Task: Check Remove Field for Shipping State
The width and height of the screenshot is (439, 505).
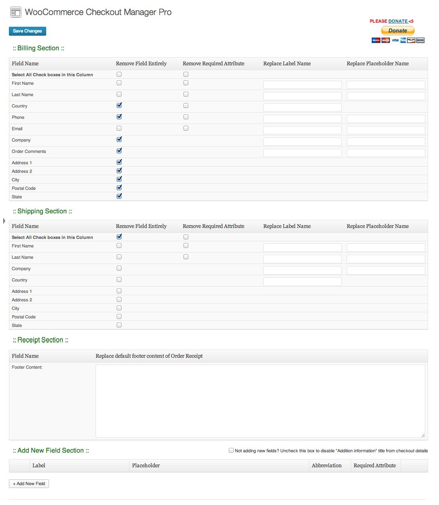Action: tap(119, 325)
